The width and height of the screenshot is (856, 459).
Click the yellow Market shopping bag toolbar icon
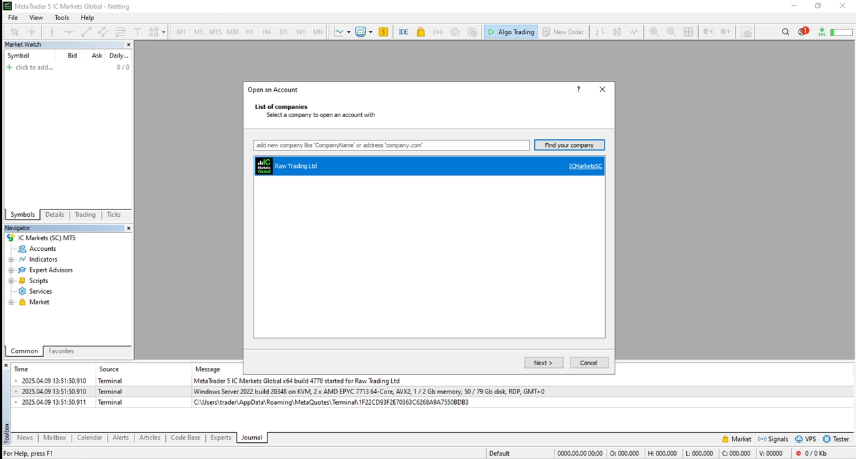pos(421,31)
